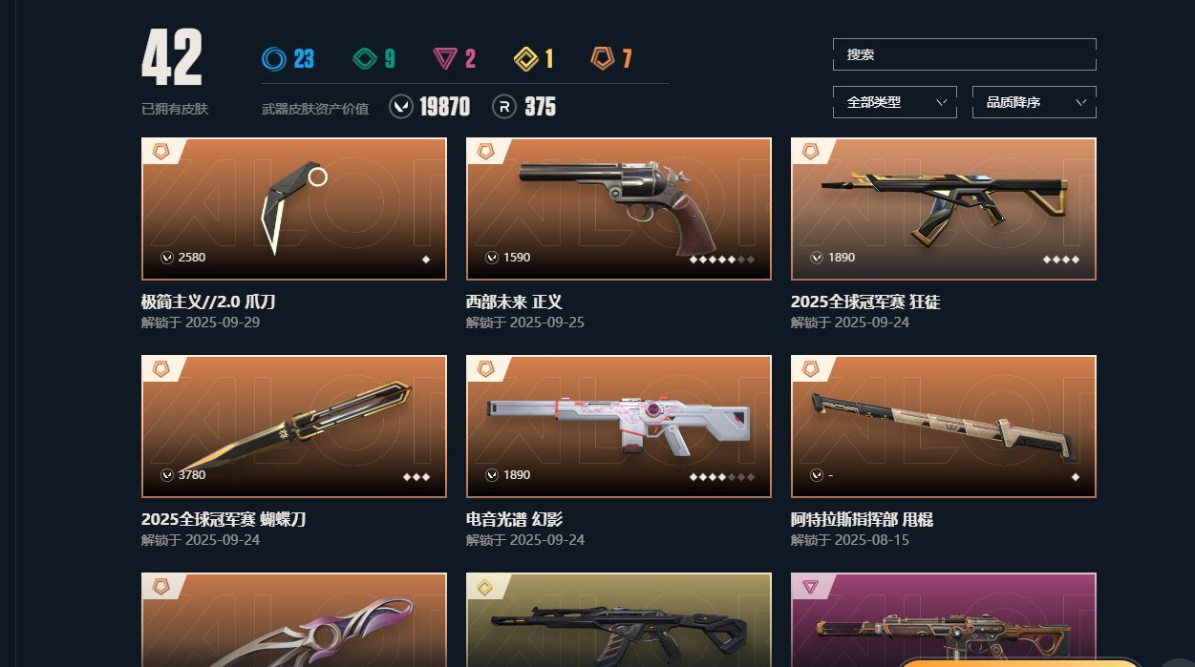Open the 全部类型 type filter dropdown

(x=895, y=102)
